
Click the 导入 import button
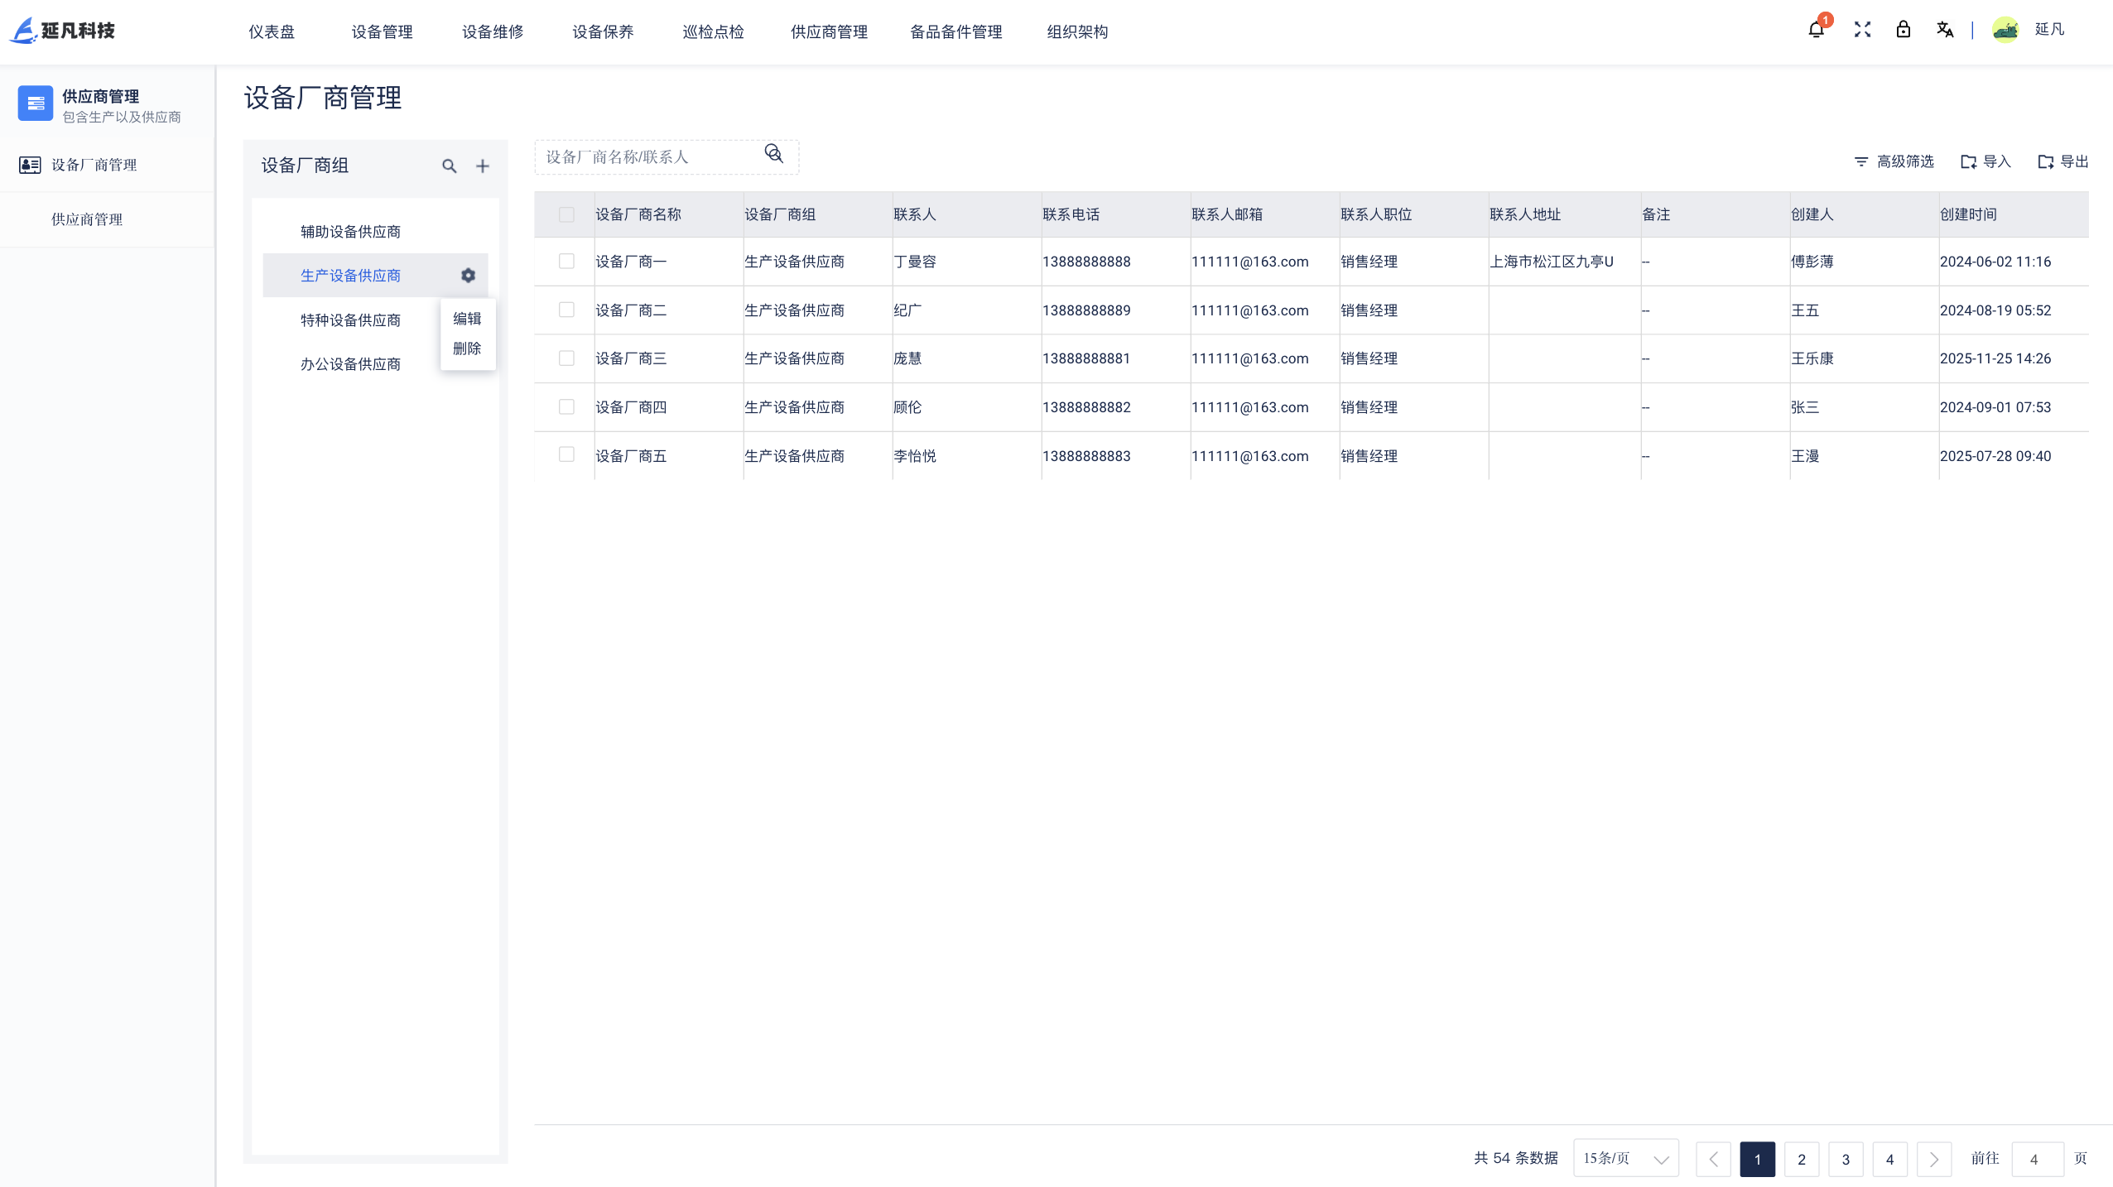[x=1986, y=161]
